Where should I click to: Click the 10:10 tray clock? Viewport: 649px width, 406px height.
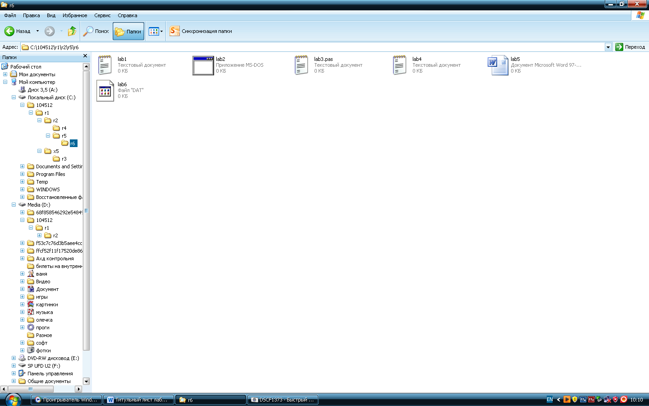[636, 400]
